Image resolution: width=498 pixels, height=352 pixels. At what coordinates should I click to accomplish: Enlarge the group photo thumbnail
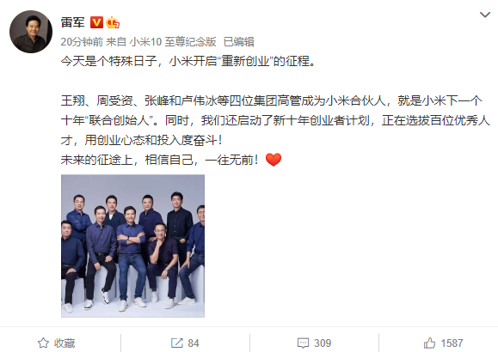point(132,246)
